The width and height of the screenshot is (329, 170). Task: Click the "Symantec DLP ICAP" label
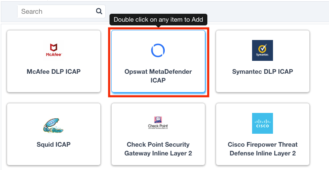point(263,72)
